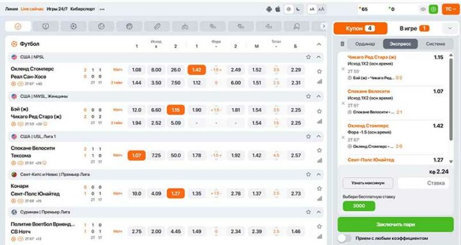
Task: Click the Ставка input field
Action: click(423, 183)
